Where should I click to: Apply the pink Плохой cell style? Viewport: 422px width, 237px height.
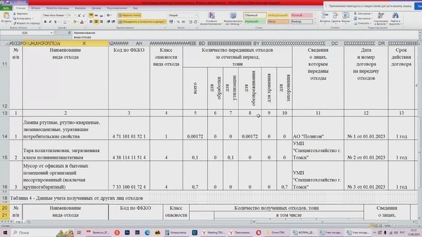tap(302, 15)
